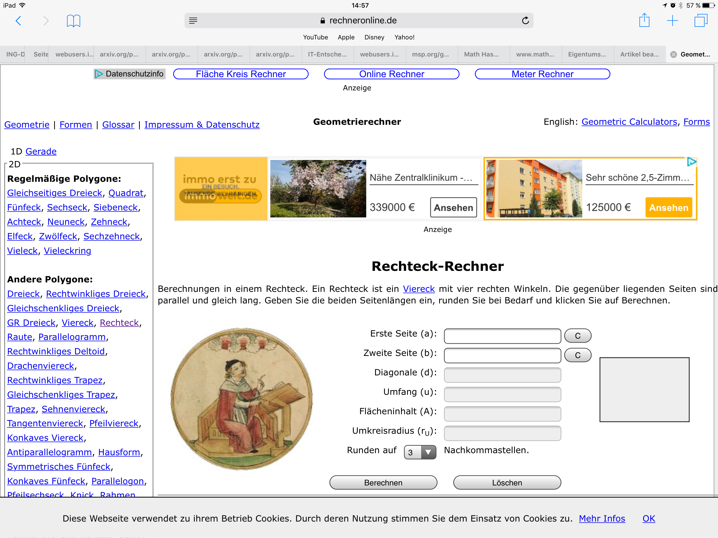Open the Sechseck link in sidebar

[x=67, y=207]
